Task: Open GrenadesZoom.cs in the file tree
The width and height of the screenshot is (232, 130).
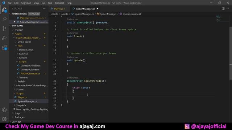Action: [30, 69]
